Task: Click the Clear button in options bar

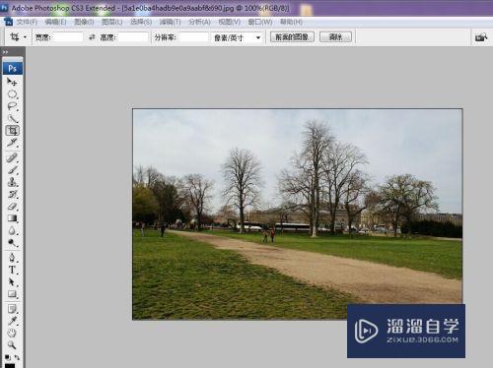Action: point(335,37)
